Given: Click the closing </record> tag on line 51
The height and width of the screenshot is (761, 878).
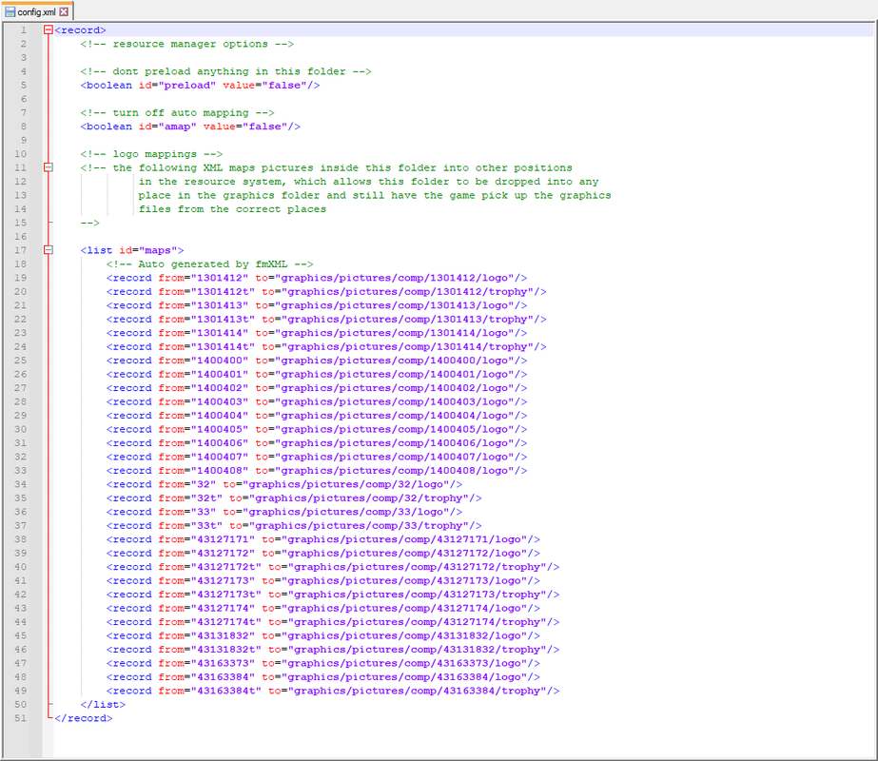Looking at the screenshot, I should pos(84,718).
